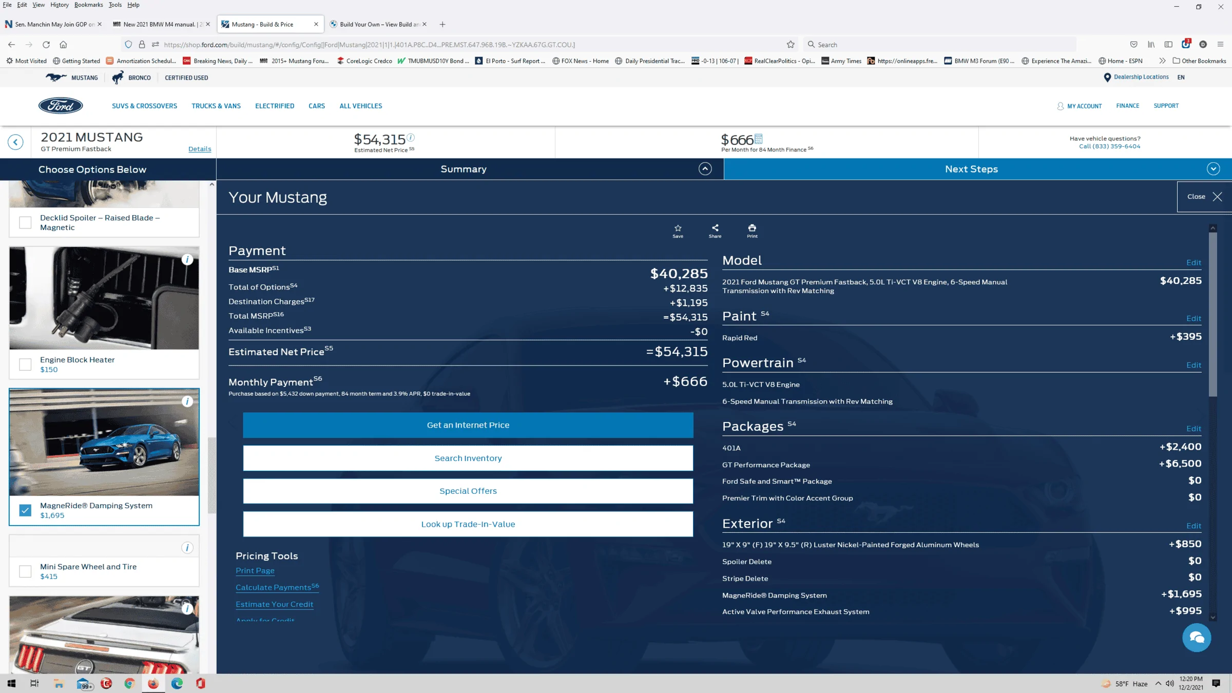Open the Firefox application menu
1232x693 pixels.
1220,45
